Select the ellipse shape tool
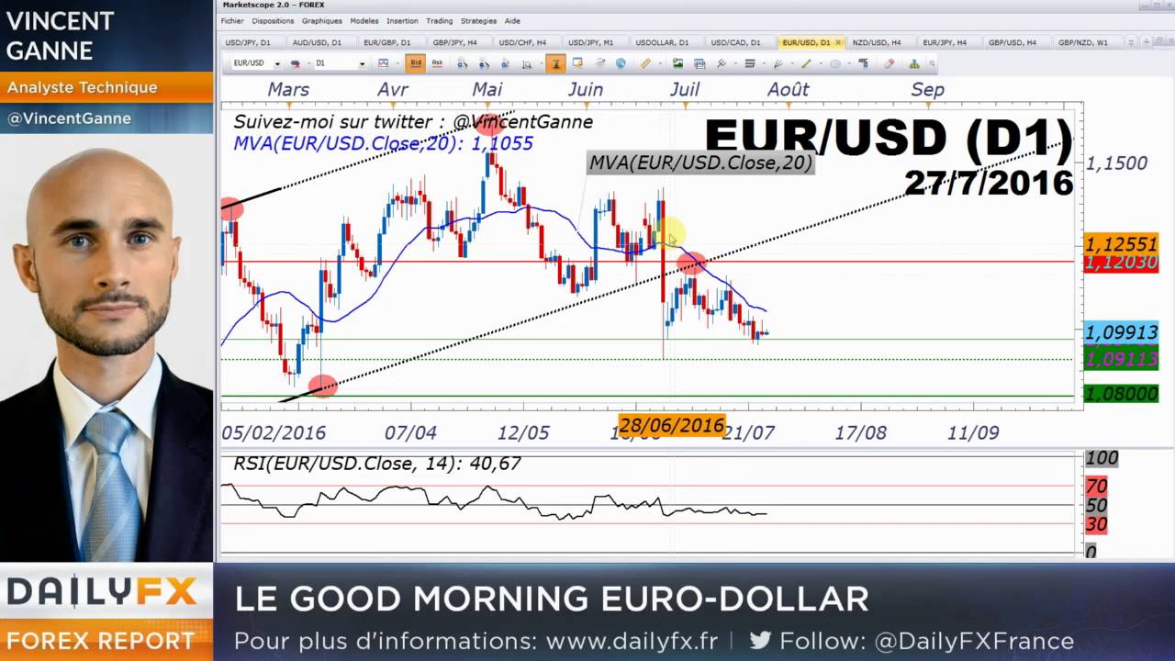Viewport: 1175px width, 661px height. (835, 63)
